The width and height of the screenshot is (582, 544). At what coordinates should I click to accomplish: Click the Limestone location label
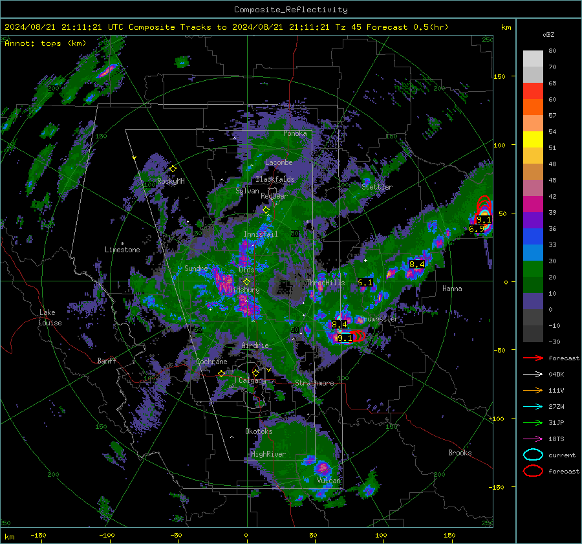coord(122,250)
